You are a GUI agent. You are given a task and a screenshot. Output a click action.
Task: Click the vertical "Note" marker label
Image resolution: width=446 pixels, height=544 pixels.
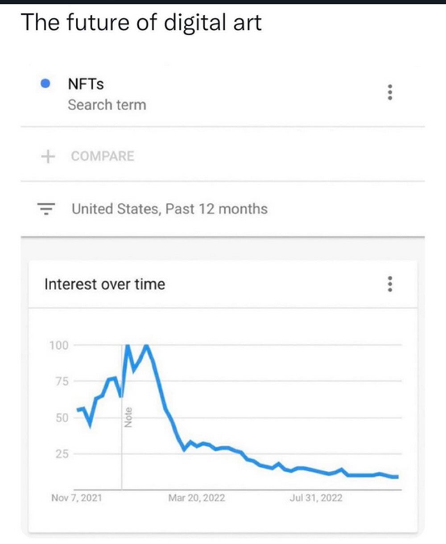pyautogui.click(x=128, y=418)
